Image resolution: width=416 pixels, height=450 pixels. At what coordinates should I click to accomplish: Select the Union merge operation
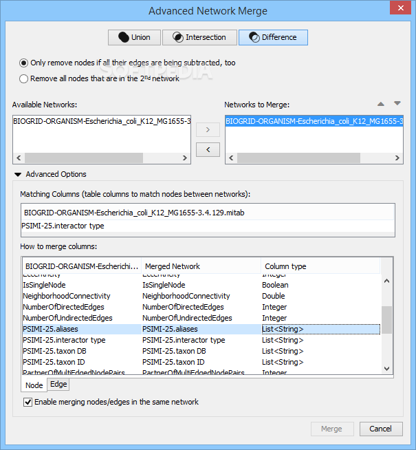134,37
